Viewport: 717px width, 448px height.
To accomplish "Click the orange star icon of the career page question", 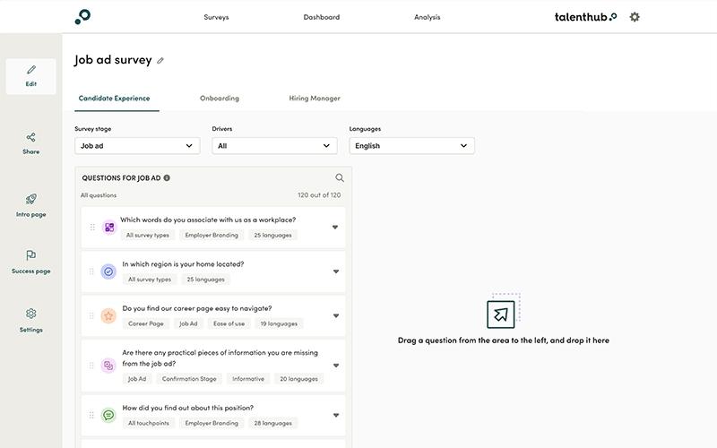I will pyautogui.click(x=108, y=316).
